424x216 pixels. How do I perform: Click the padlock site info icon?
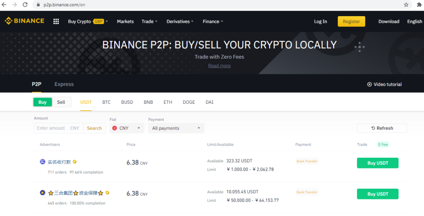tap(38, 5)
